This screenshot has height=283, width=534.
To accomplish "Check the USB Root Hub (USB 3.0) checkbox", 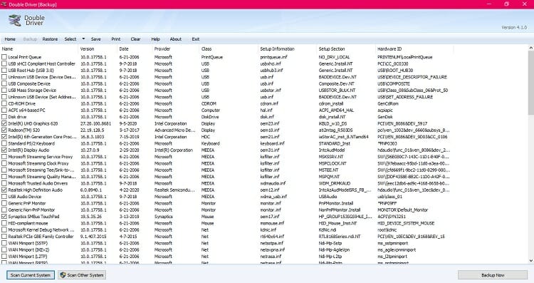I will pos(4,71).
